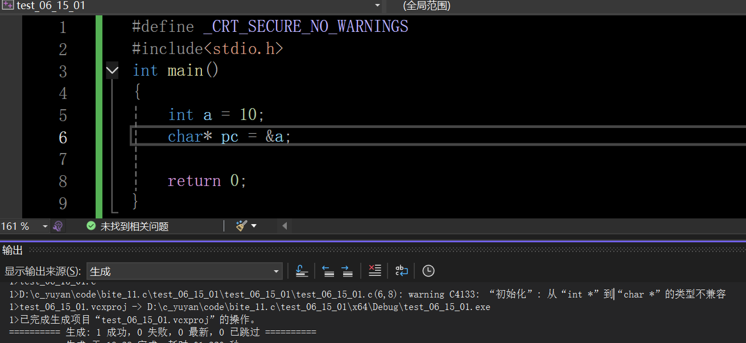
Task: Click the clock timestamp icon in output toolbar
Action: point(428,271)
